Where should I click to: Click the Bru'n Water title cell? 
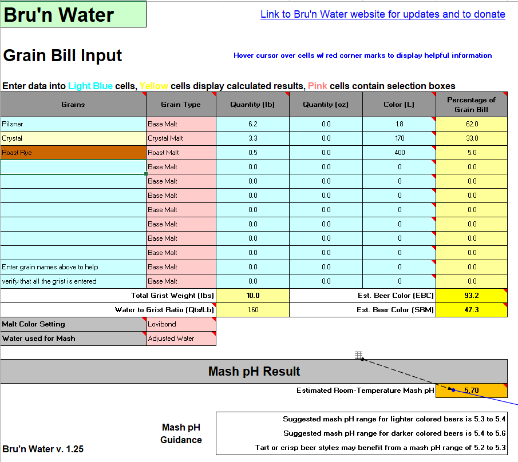73,14
